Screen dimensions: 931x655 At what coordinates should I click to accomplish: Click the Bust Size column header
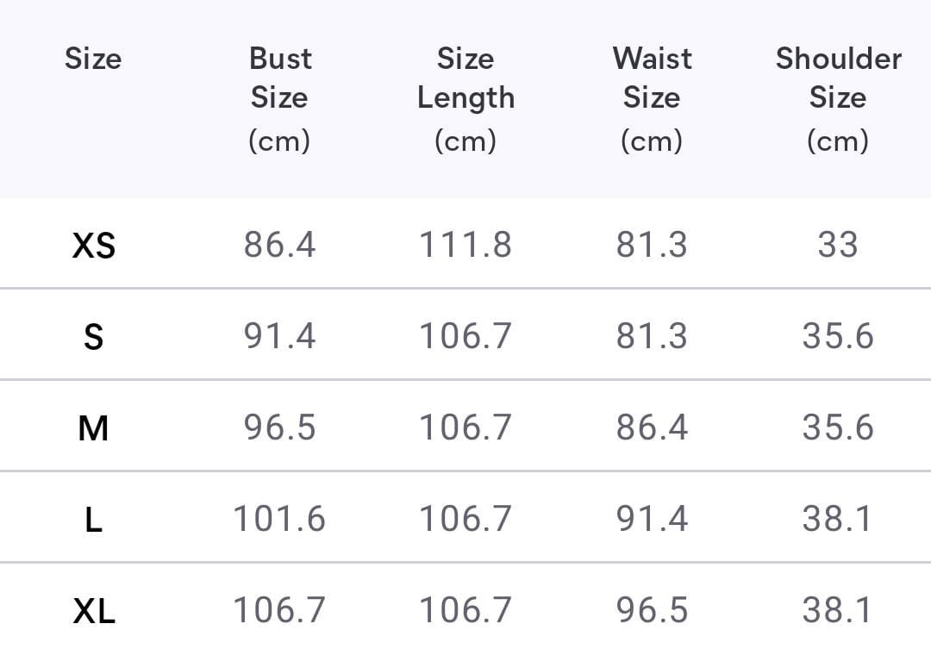(x=279, y=98)
